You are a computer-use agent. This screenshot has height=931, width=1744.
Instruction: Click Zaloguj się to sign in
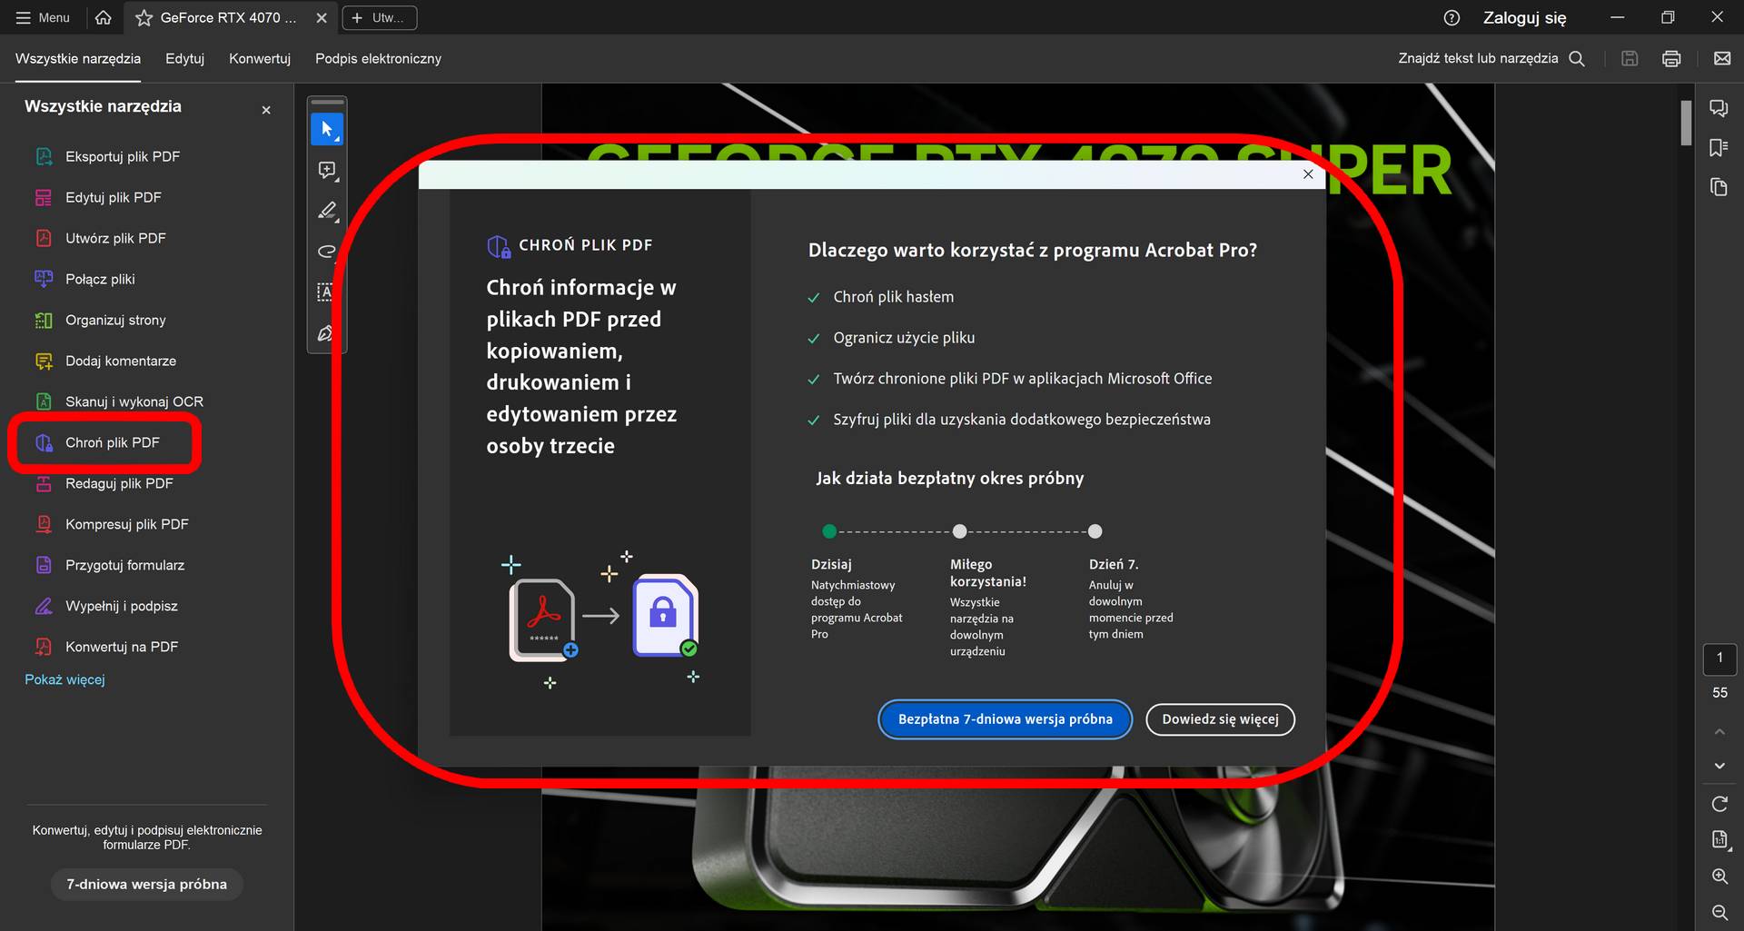tap(1524, 17)
